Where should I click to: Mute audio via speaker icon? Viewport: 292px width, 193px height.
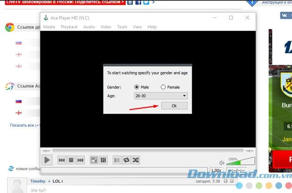pyautogui.click(x=221, y=163)
